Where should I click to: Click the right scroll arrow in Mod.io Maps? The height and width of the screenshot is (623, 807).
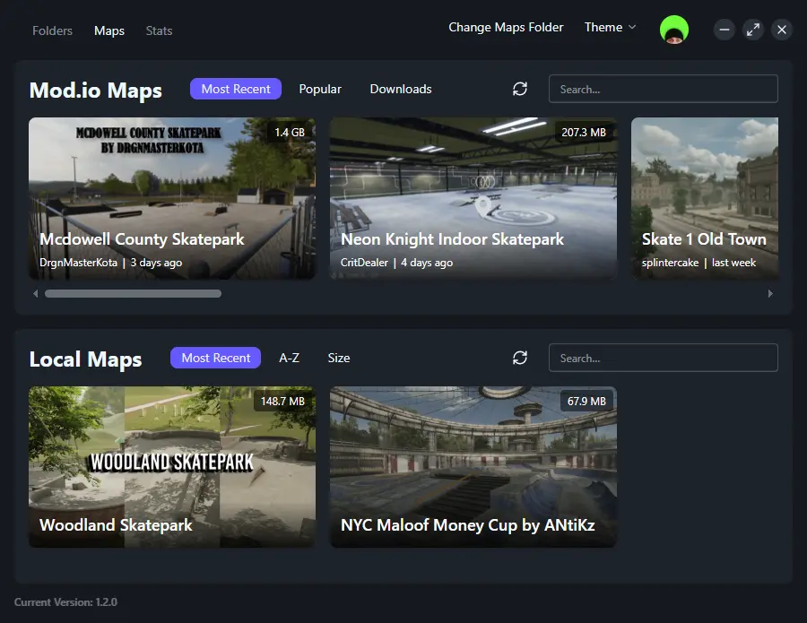coord(769,293)
